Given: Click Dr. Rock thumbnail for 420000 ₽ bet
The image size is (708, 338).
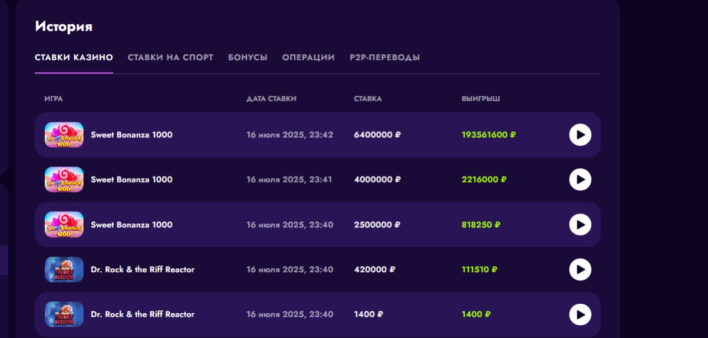Looking at the screenshot, I should pyautogui.click(x=64, y=269).
